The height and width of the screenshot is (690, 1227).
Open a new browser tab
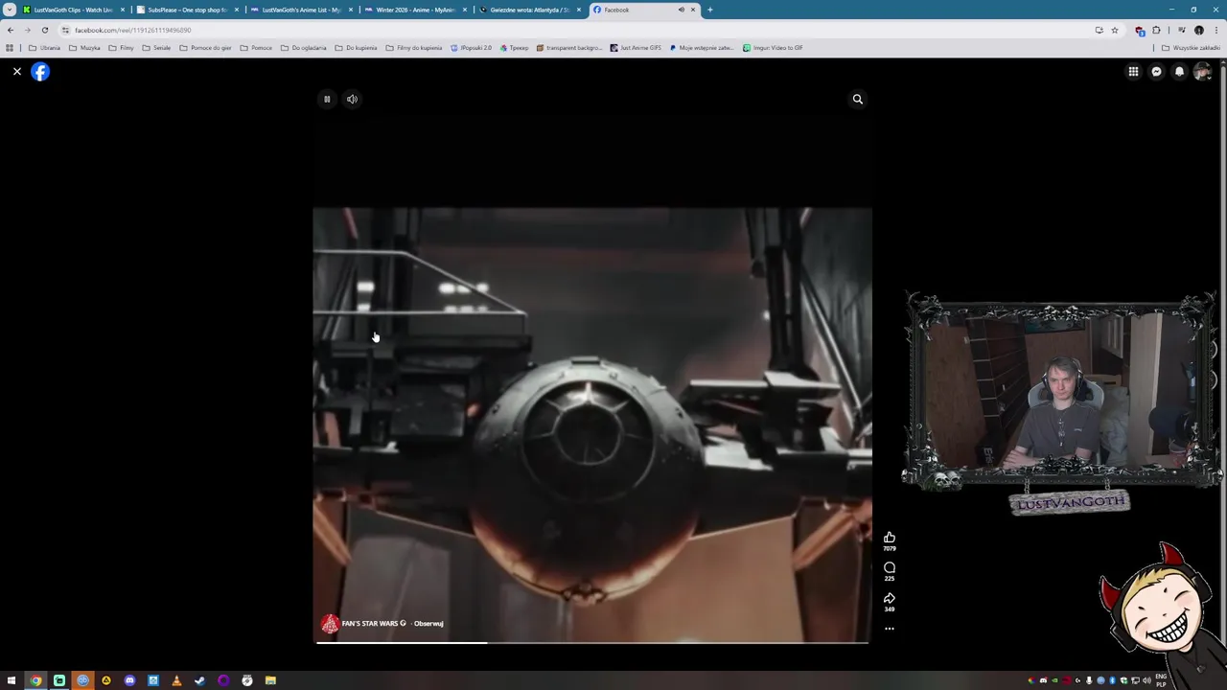click(x=710, y=10)
